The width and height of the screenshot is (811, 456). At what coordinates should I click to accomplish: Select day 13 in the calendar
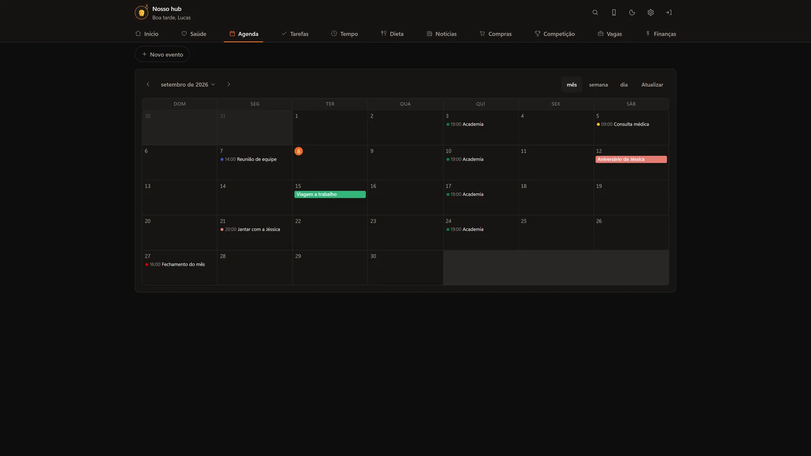pos(179,198)
